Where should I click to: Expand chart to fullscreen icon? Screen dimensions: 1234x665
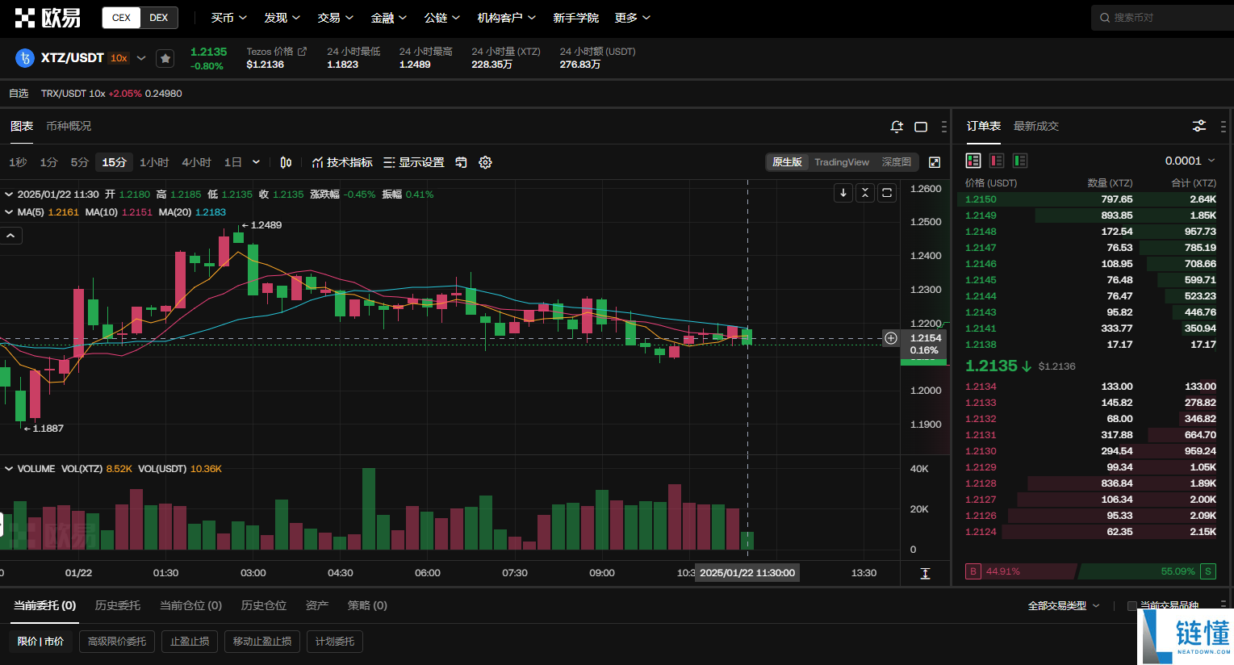(935, 162)
